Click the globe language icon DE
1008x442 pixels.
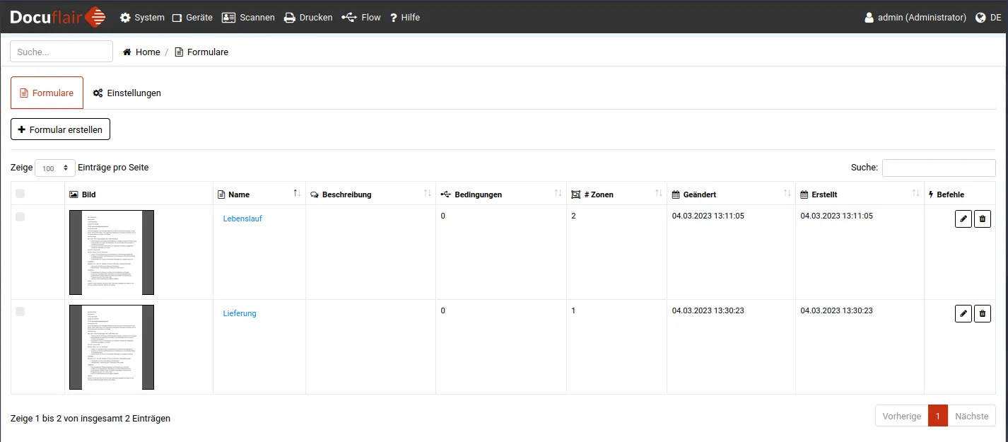click(980, 18)
